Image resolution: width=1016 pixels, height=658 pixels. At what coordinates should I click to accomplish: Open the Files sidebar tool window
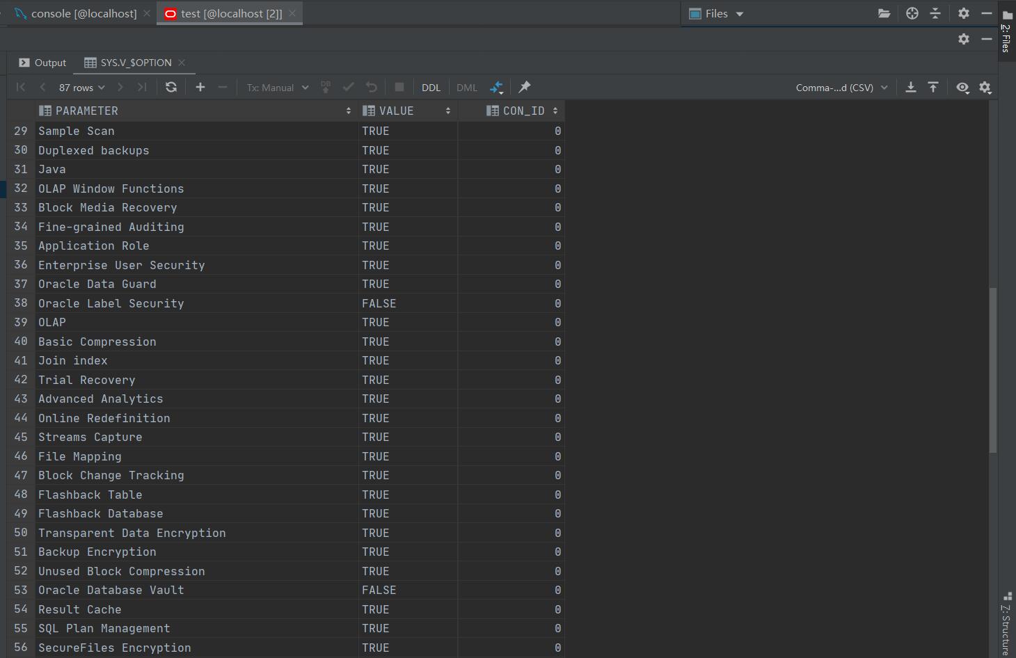point(1007,31)
